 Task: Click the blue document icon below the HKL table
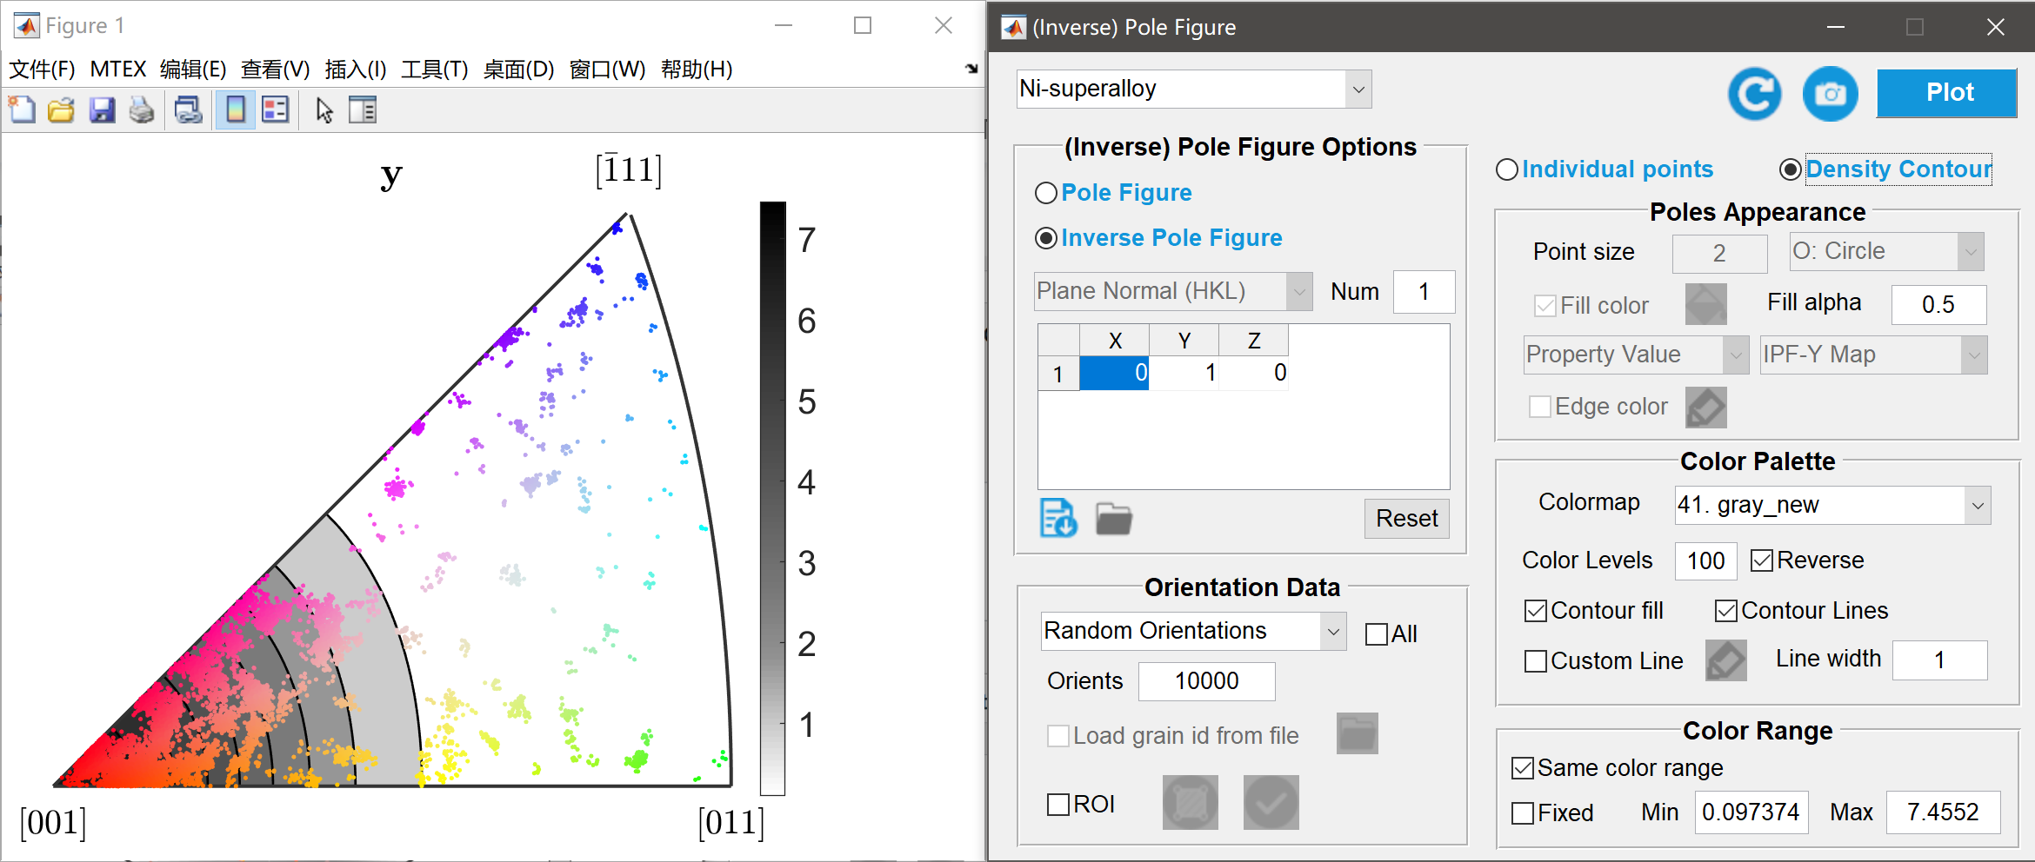tap(1058, 519)
